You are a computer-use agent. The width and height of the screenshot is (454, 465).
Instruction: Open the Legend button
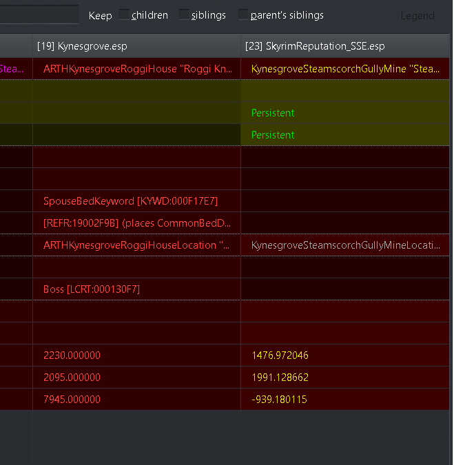[x=417, y=15]
